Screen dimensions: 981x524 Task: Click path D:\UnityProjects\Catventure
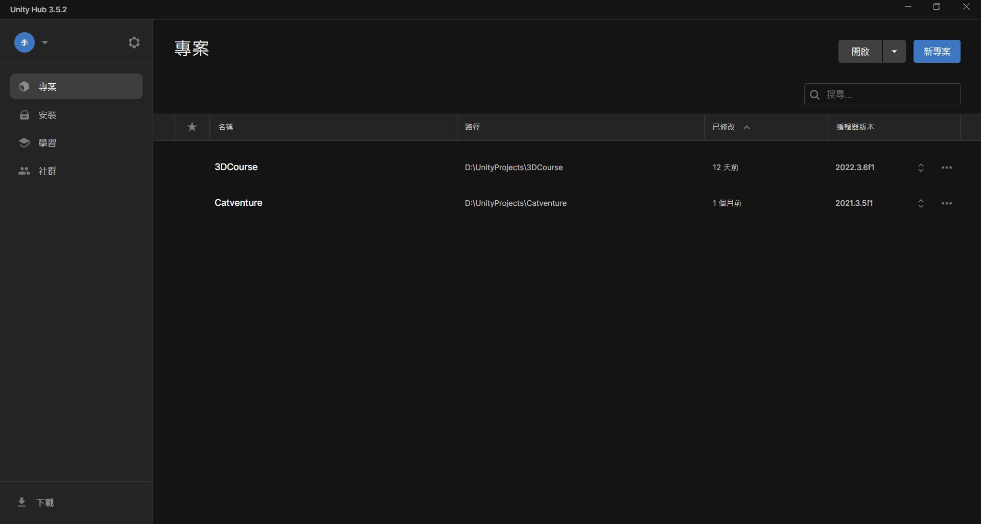coord(516,203)
